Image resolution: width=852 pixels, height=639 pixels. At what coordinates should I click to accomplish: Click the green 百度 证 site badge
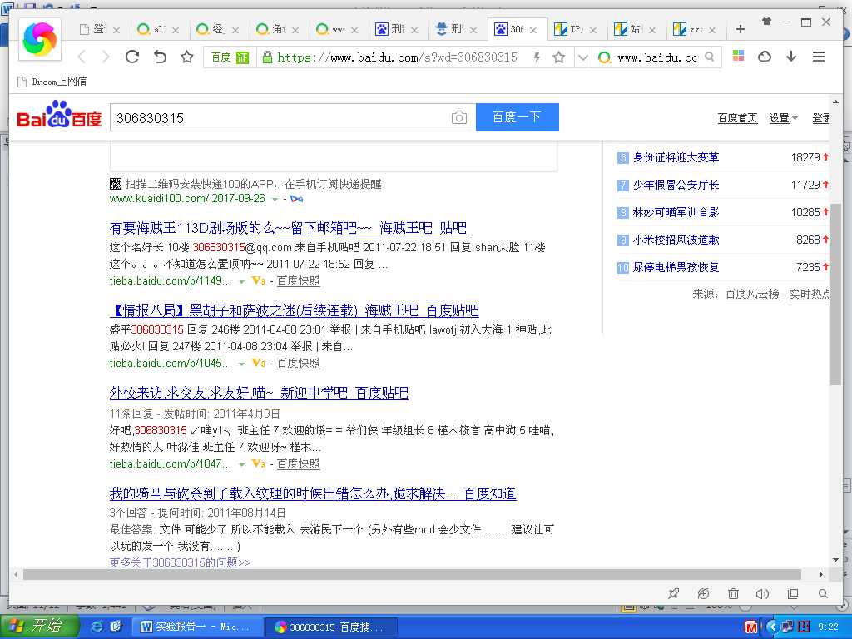tap(230, 57)
